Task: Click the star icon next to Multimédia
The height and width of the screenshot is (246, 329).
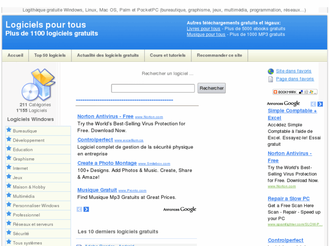Action: 9,195
